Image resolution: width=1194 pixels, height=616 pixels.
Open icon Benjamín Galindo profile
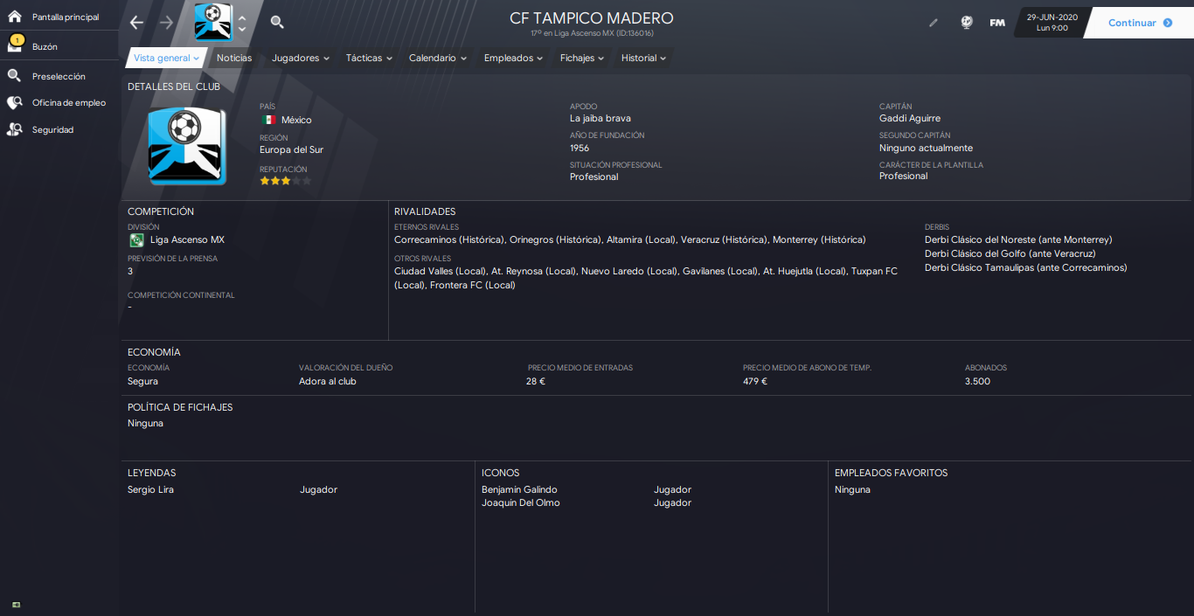[x=519, y=489]
